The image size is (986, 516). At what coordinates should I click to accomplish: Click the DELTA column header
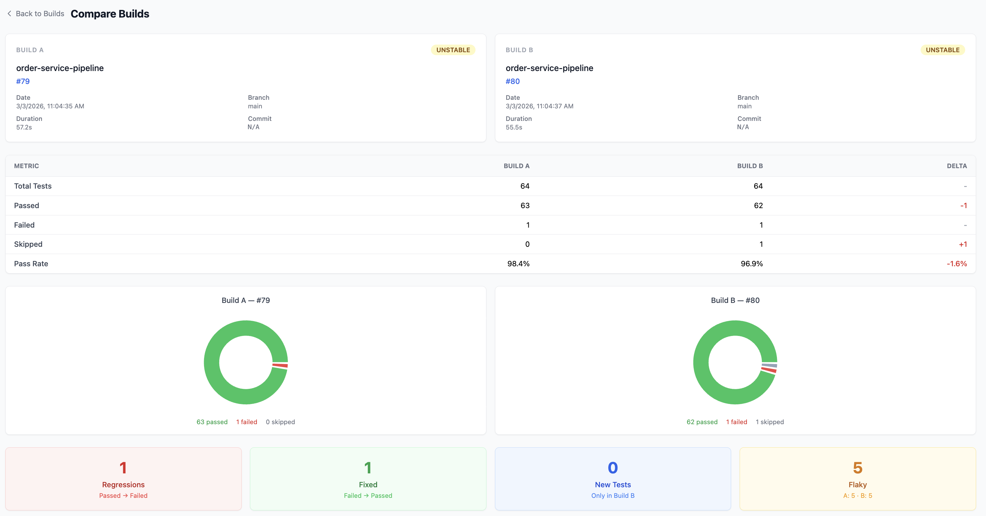point(957,166)
